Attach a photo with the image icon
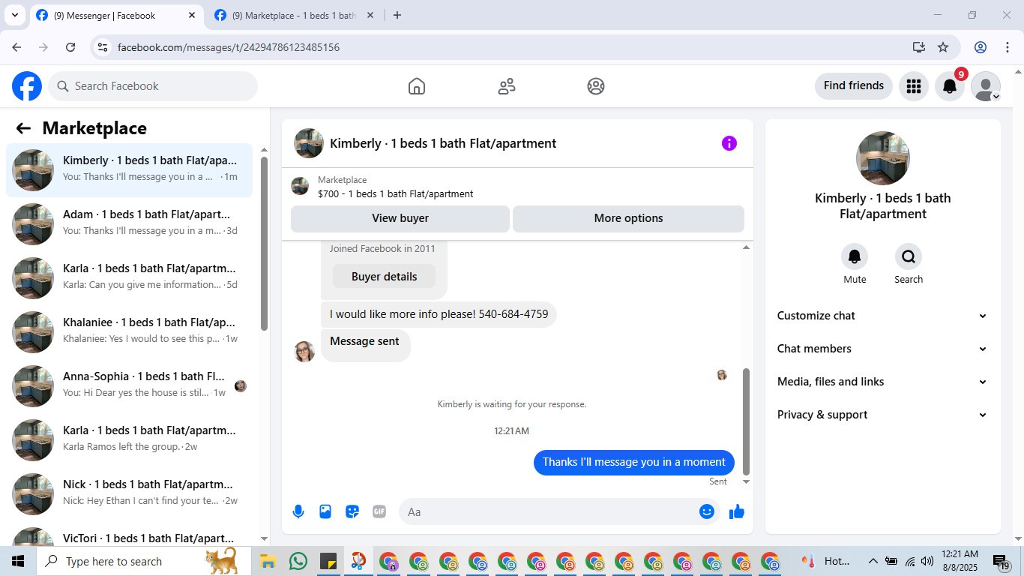 325,511
